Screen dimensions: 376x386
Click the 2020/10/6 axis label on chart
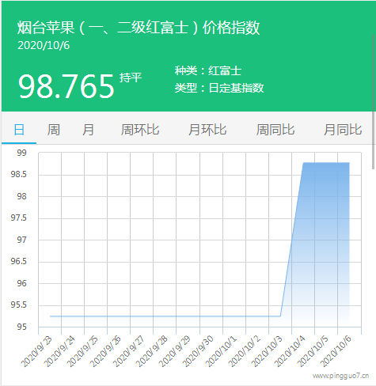point(336,351)
